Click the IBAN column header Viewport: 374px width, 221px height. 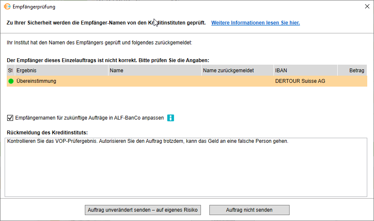click(x=305, y=71)
